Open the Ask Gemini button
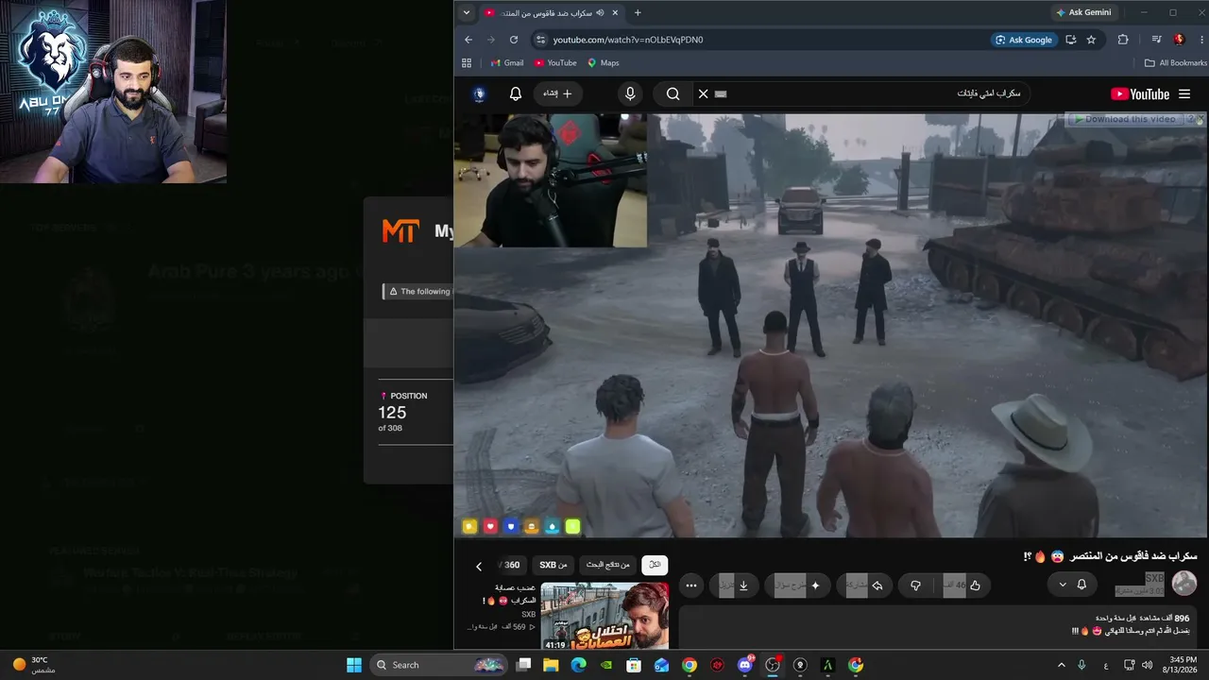 tap(1083, 12)
